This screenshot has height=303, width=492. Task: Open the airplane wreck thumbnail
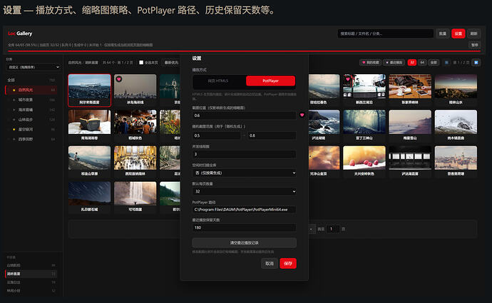[89, 86]
